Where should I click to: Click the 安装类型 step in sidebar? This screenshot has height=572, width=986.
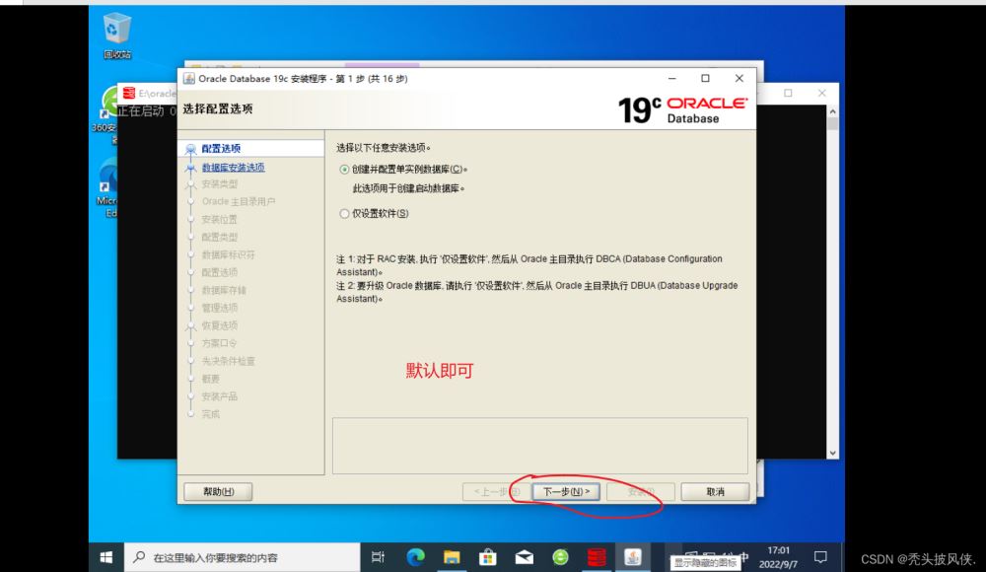(x=220, y=183)
